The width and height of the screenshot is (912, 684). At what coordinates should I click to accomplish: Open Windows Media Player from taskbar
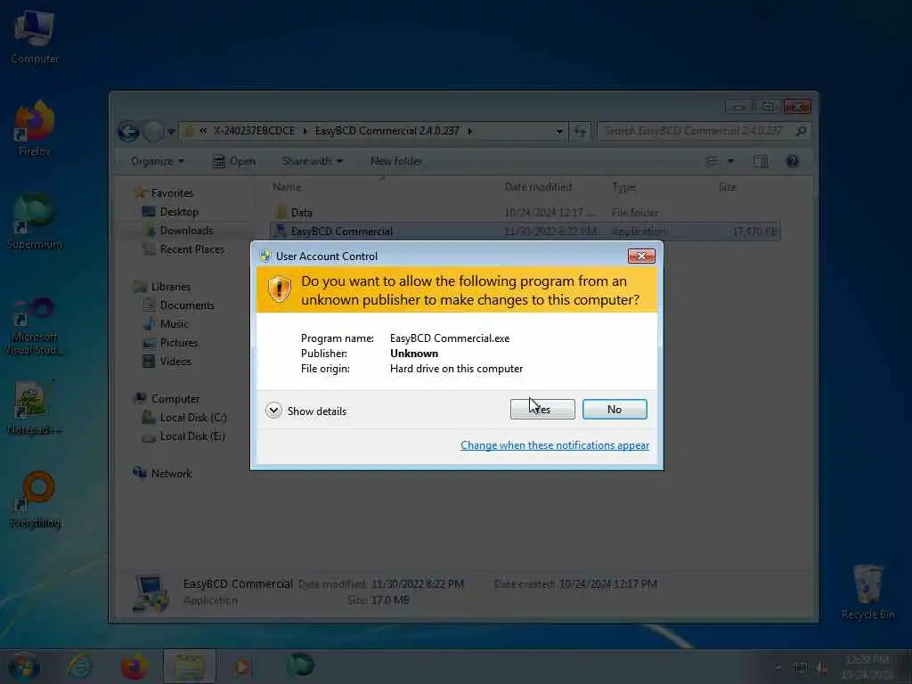[242, 666]
